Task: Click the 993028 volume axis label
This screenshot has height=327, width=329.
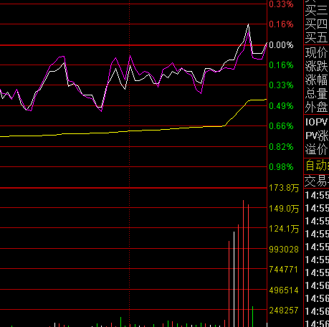Action: tap(284, 250)
